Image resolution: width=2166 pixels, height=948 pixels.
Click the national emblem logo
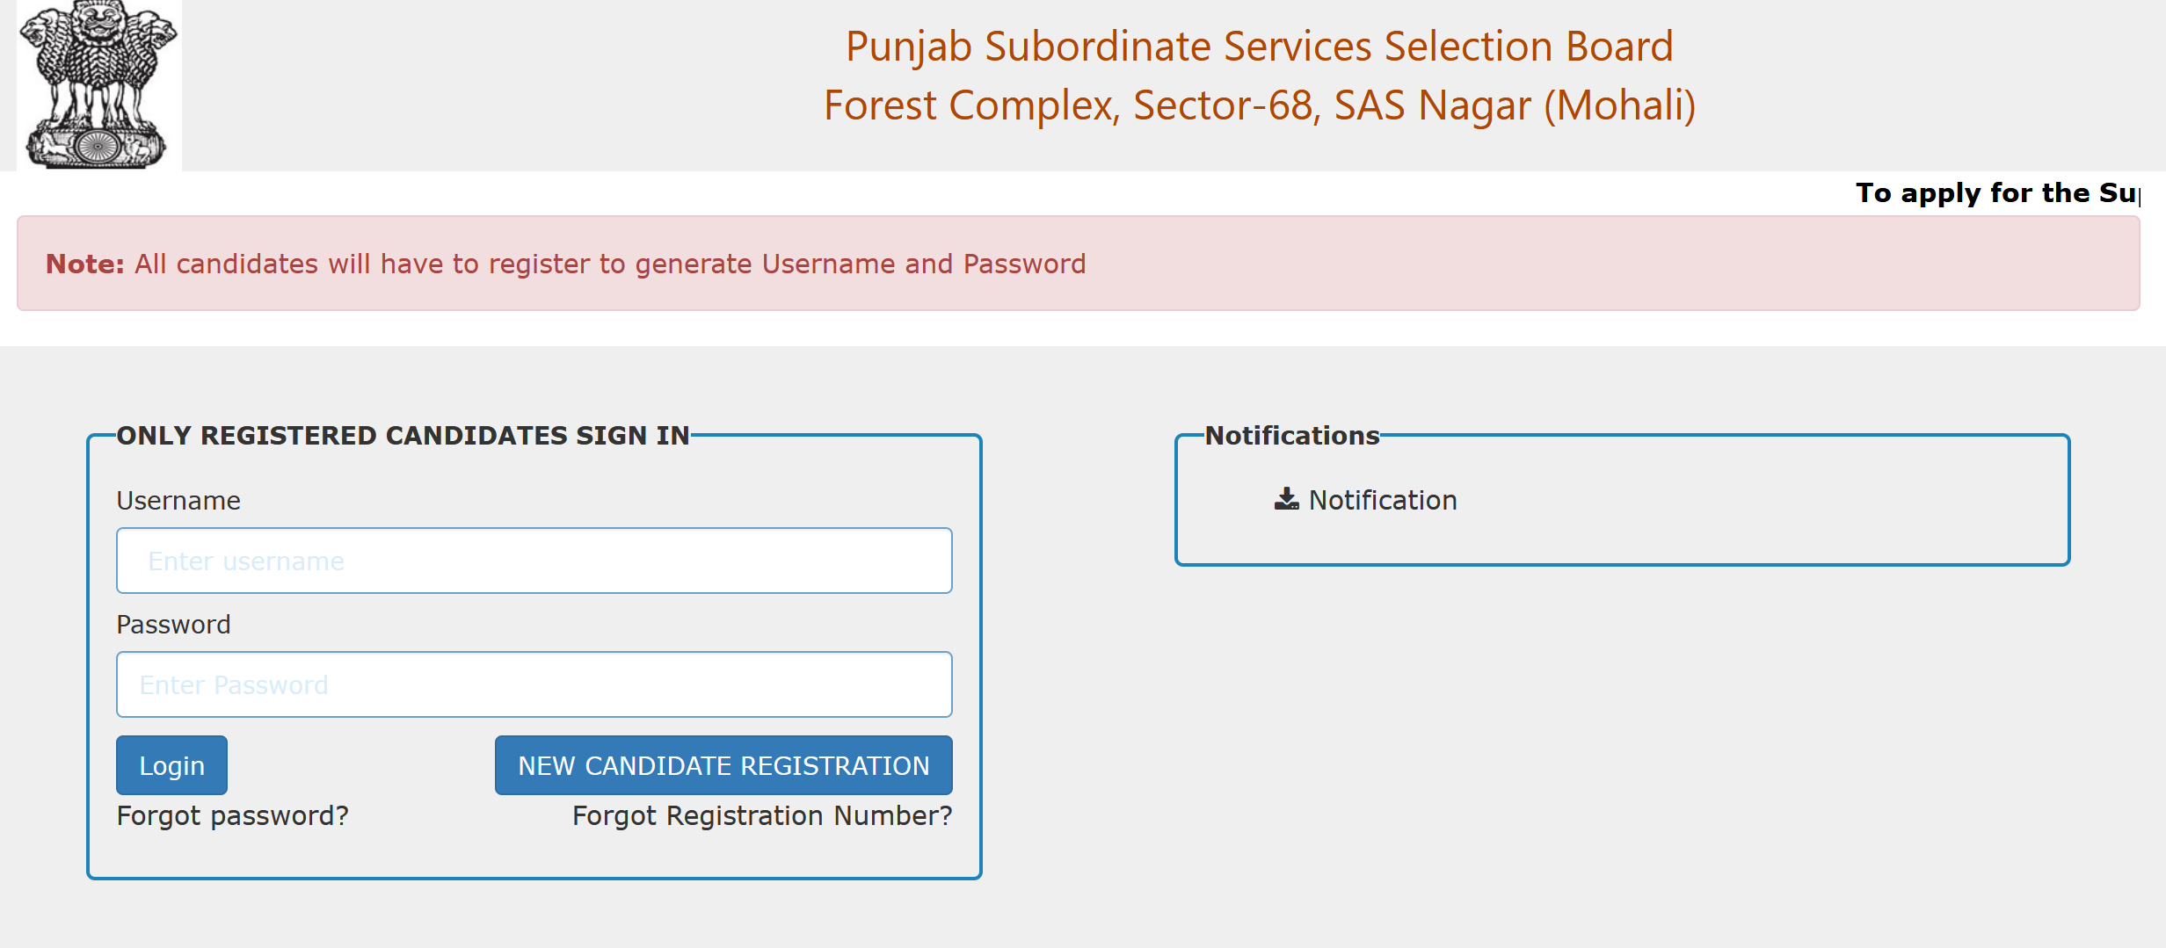pos(99,84)
